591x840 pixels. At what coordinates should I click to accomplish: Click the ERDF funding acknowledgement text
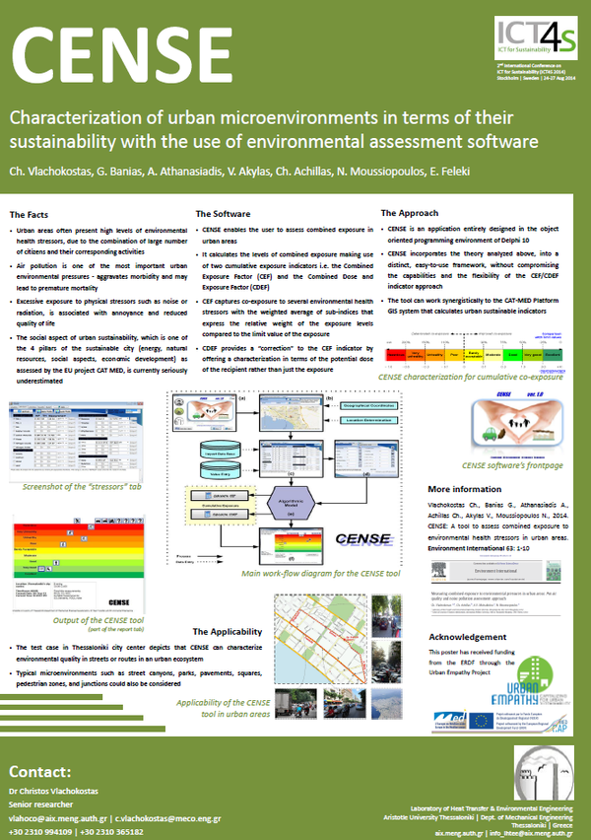coord(472,663)
